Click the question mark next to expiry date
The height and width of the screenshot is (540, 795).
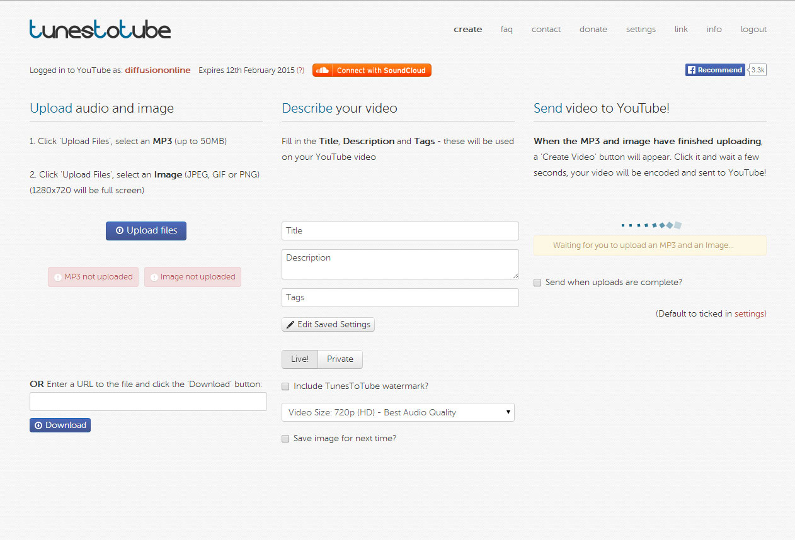[300, 70]
